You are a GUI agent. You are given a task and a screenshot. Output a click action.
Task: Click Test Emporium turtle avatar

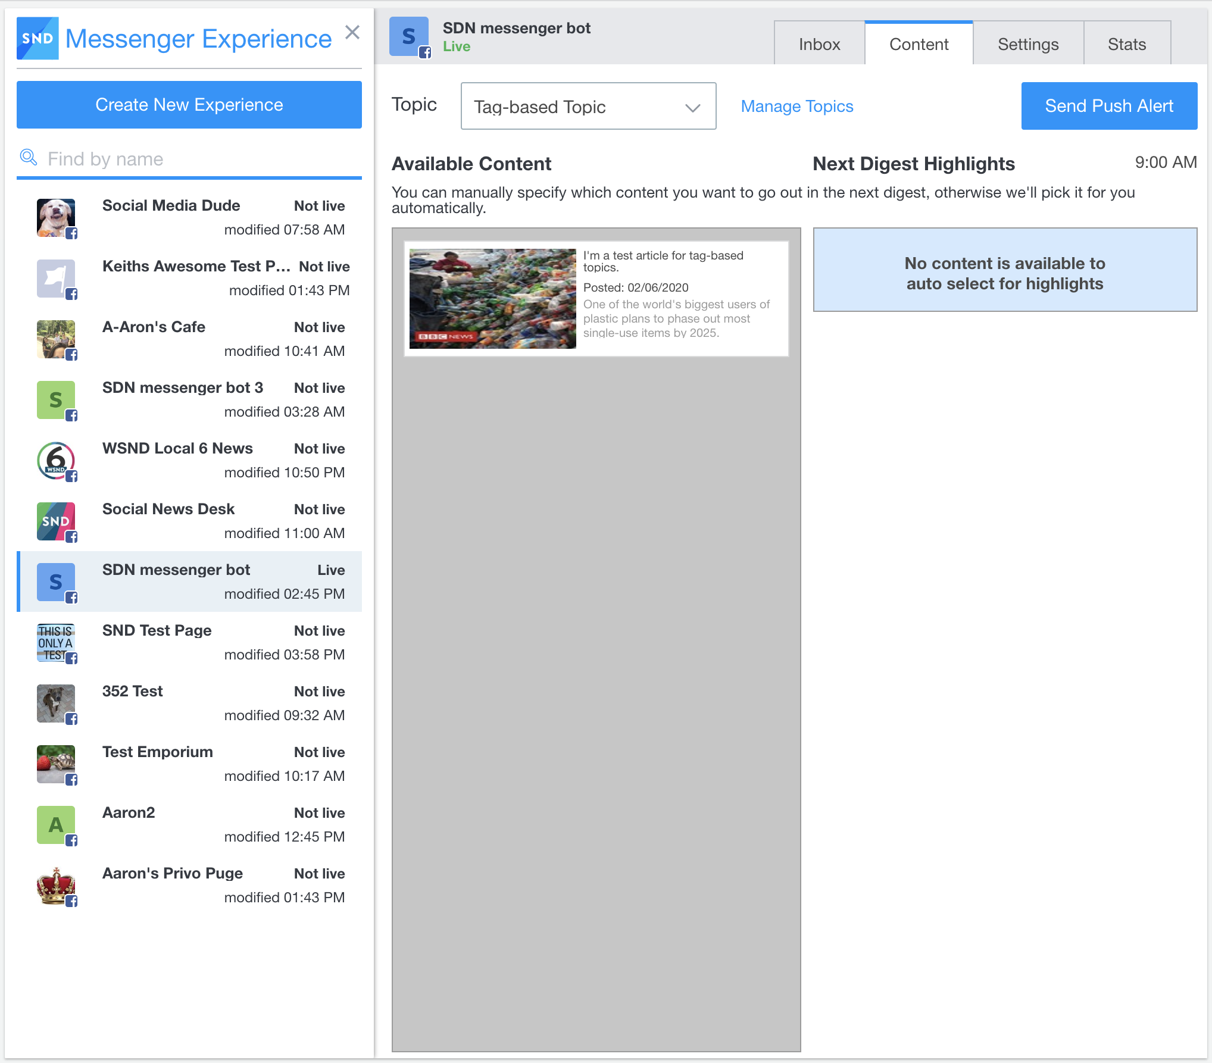56,764
